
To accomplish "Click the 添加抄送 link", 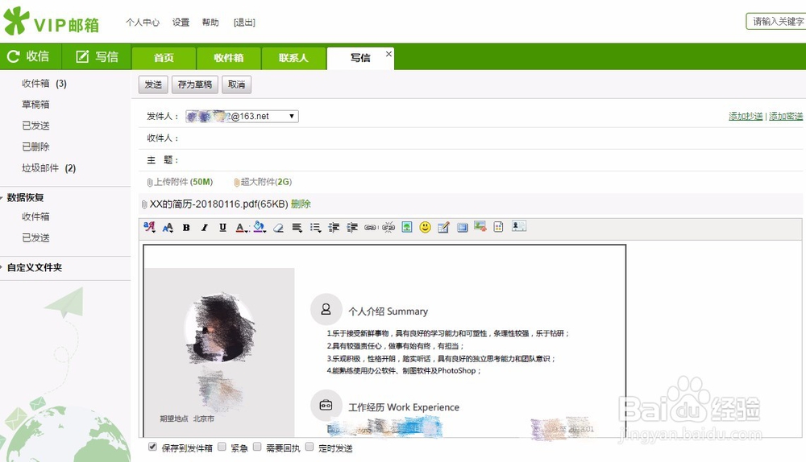I will pyautogui.click(x=746, y=117).
